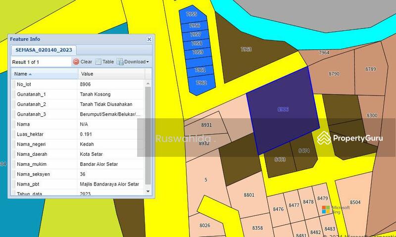This screenshot has height=237, width=396.
Task: Click land parcel 8790
Action: click(334, 74)
